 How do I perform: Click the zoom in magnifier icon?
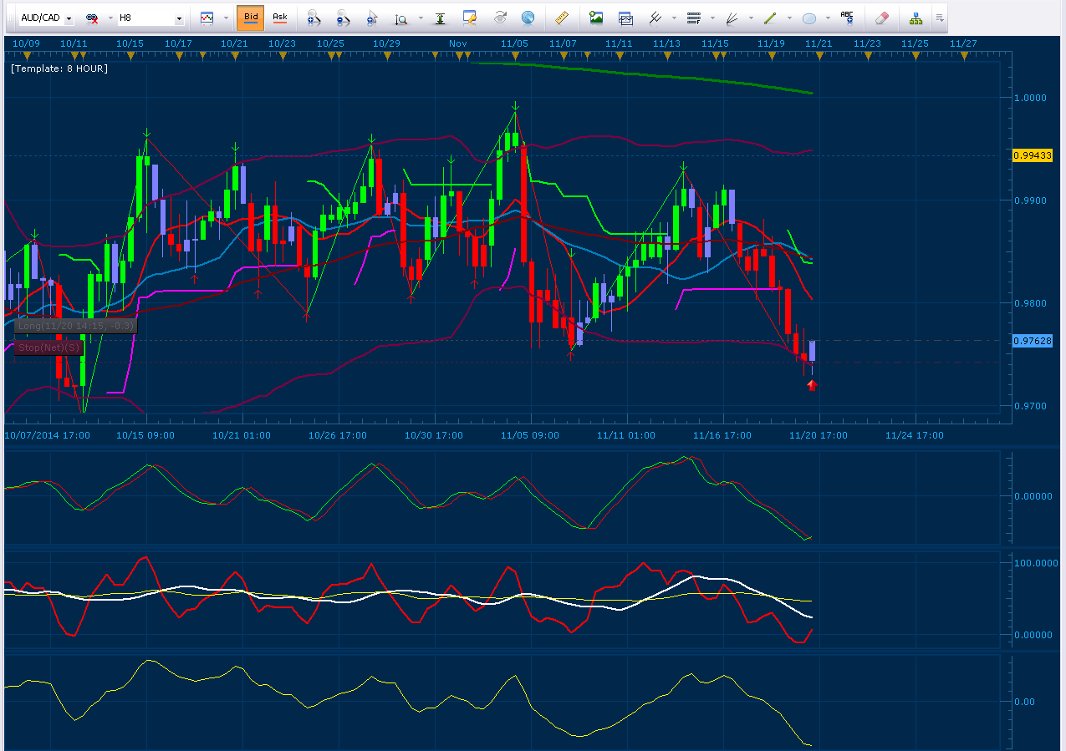pyautogui.click(x=314, y=18)
